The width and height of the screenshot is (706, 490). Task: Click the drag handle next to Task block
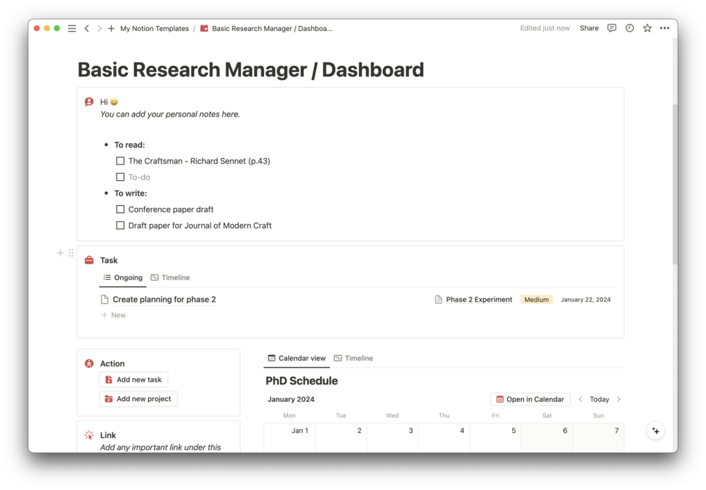point(71,253)
